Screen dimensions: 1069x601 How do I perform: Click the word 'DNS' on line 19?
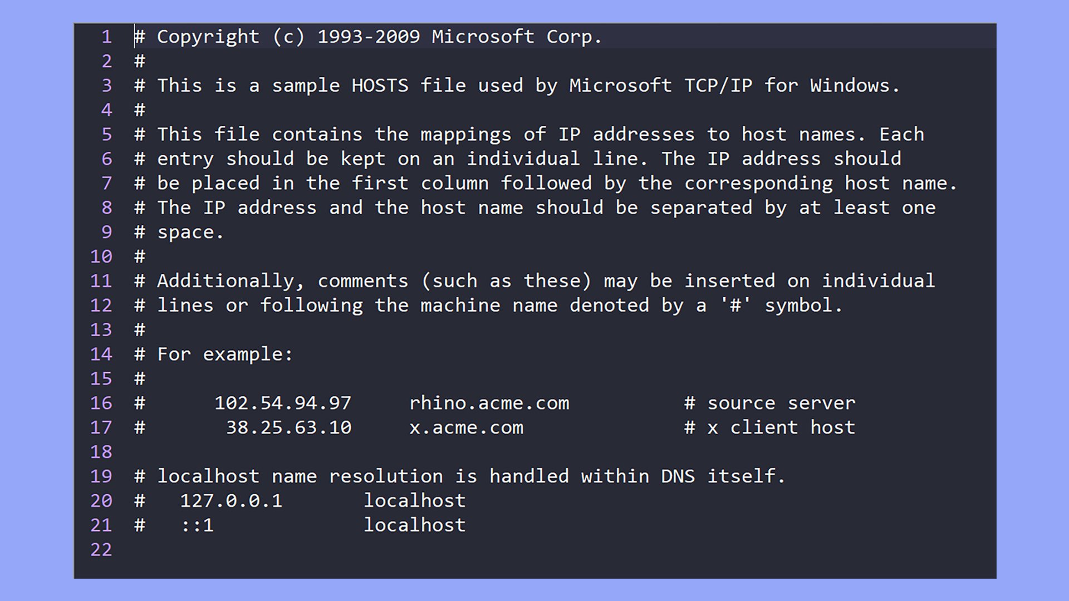(x=678, y=476)
